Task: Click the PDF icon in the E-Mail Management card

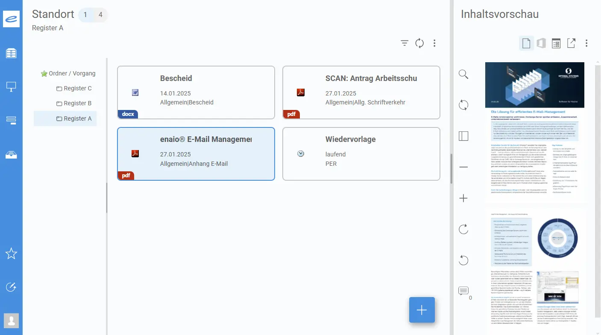Action: tap(135, 153)
